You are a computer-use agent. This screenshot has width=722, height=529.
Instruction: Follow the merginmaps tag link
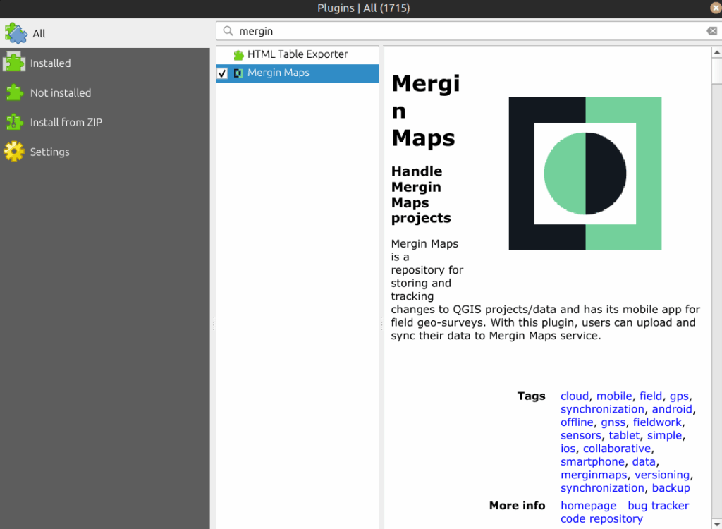tap(594, 475)
